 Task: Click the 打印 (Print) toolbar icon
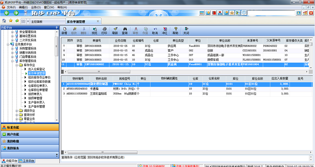(x=104, y=30)
